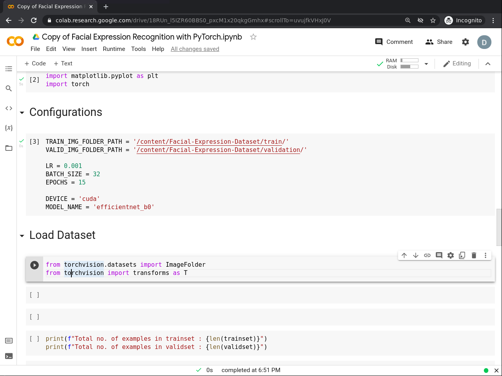Click the Share button
This screenshot has height=376, width=502.
pyautogui.click(x=439, y=42)
